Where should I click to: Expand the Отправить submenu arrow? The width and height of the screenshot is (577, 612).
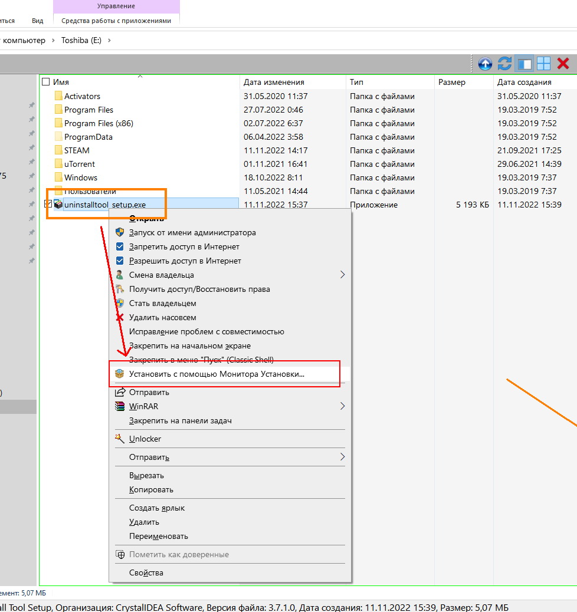[342, 457]
